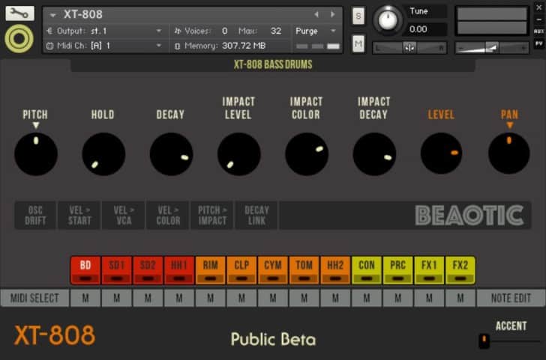The width and height of the screenshot is (546, 360).
Task: Click the header volume slider
Action: coord(492,48)
